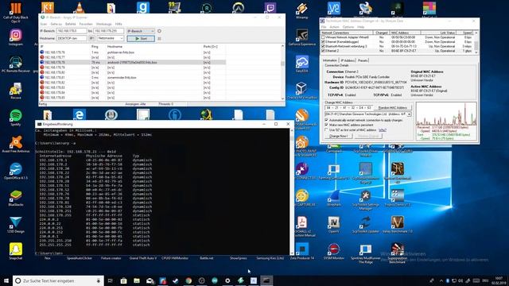The height and width of the screenshot is (286, 509).
Task: Click fetchers list icon beside Start button
Action: 159,39
